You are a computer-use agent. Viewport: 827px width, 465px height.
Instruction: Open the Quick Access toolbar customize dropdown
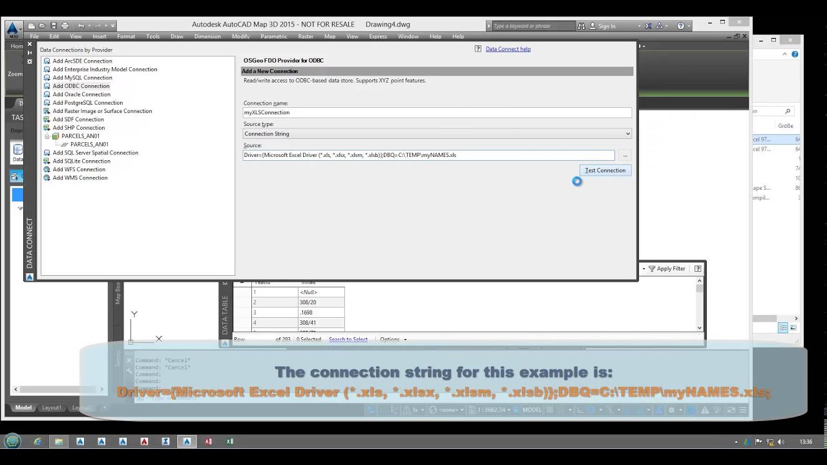pyautogui.click(x=112, y=26)
